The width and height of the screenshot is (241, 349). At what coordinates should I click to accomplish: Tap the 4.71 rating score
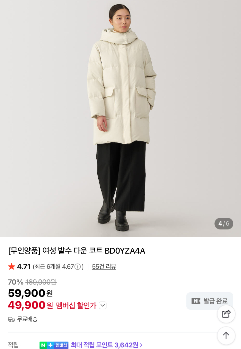click(24, 267)
